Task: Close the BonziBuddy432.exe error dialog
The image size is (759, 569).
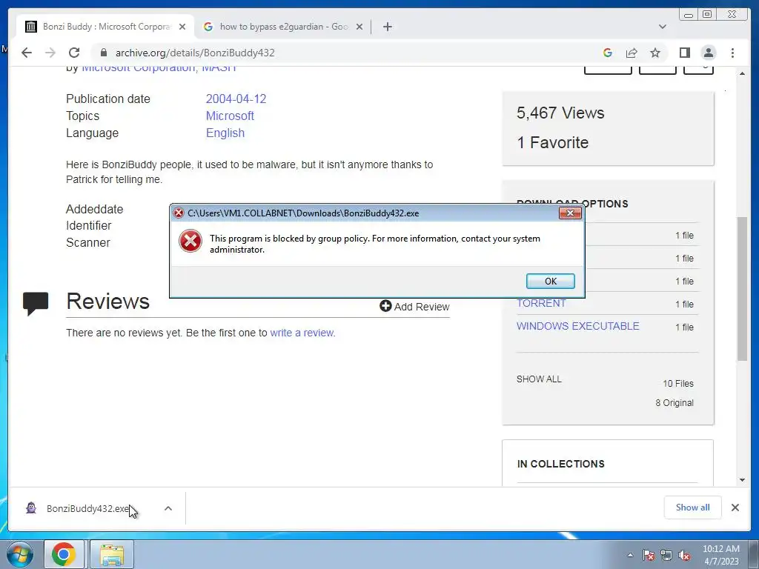Action: click(570, 213)
